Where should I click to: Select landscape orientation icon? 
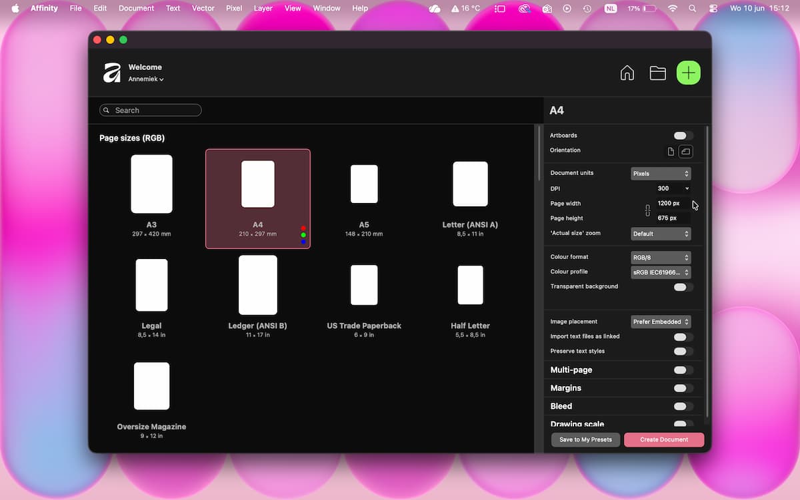click(685, 152)
